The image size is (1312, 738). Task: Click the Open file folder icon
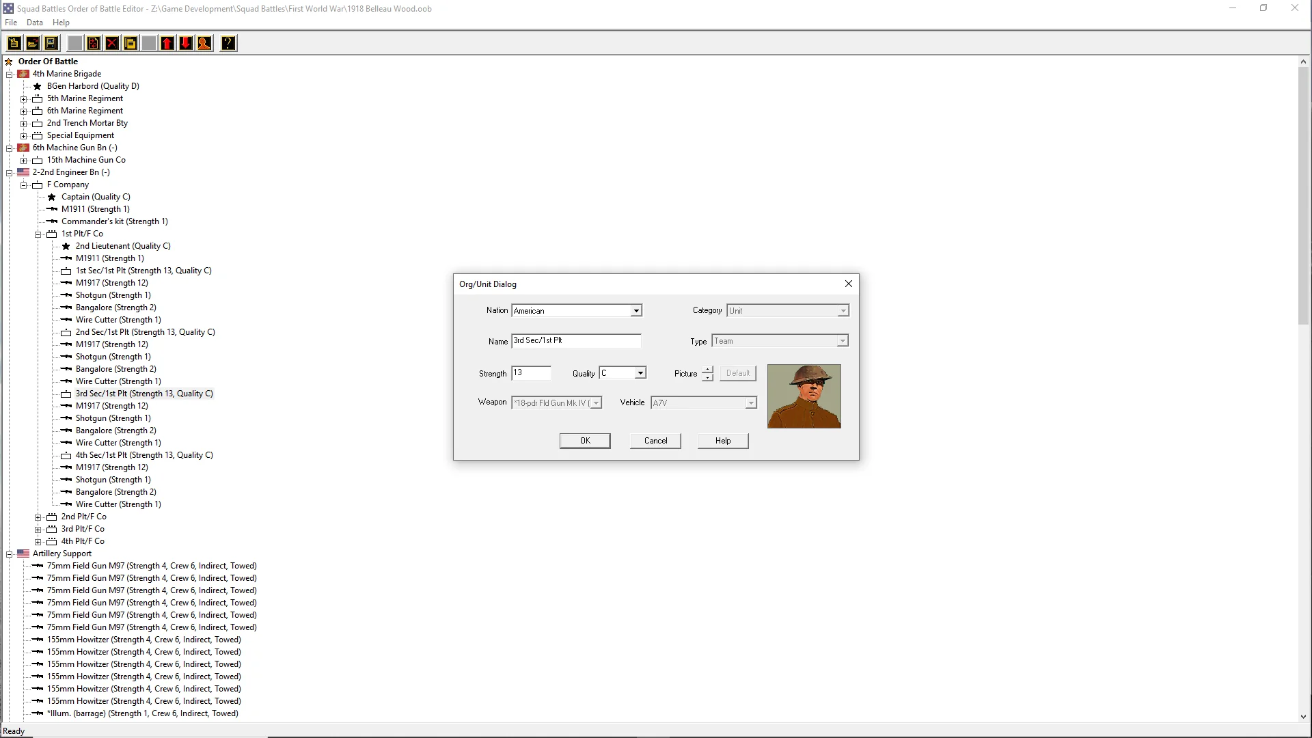coord(32,43)
